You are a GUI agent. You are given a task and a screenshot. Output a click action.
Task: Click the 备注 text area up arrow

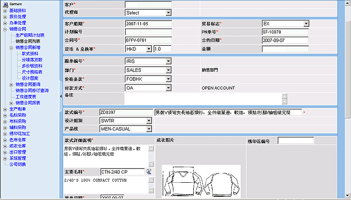tap(284, 96)
